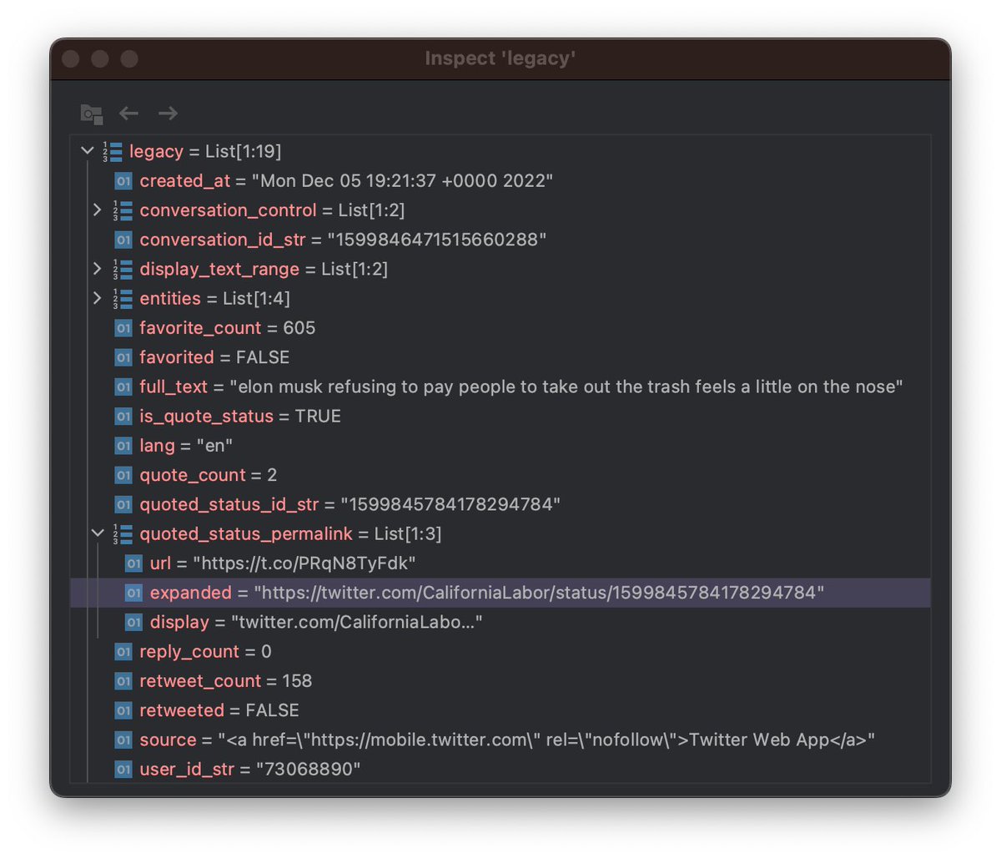Click the back arrow in toolbar
The image size is (1001, 859).
point(128,113)
